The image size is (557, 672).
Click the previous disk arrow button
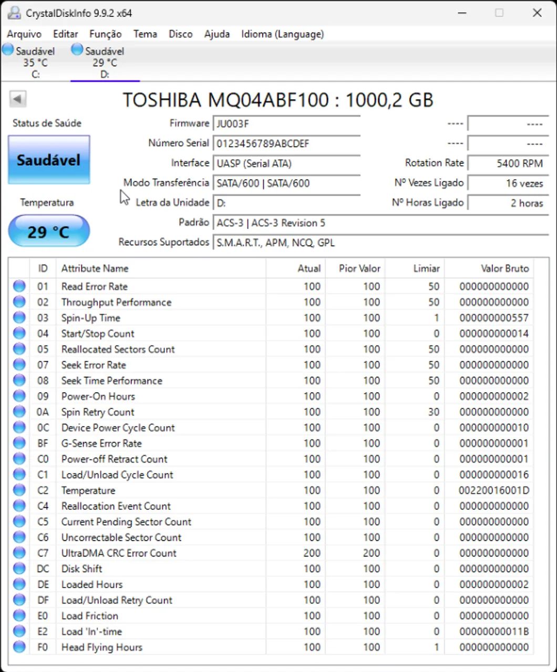(x=18, y=99)
